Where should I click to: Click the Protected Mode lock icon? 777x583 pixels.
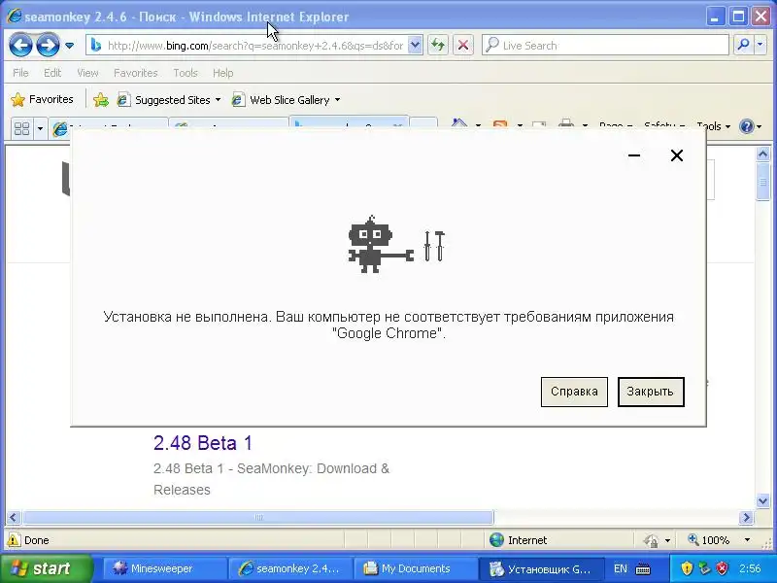pyautogui.click(x=651, y=540)
